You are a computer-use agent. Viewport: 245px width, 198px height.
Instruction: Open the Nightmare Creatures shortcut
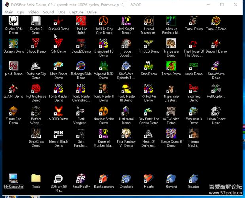[171, 88]
